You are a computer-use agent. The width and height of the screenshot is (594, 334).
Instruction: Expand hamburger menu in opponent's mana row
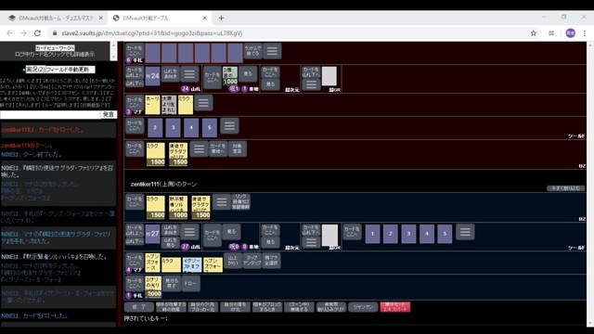click(203, 103)
